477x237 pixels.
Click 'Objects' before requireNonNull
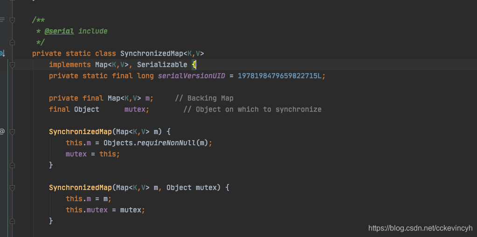pos(118,143)
